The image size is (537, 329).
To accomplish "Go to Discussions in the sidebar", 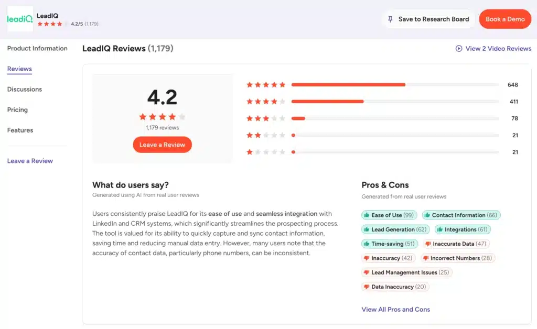I will [x=25, y=89].
